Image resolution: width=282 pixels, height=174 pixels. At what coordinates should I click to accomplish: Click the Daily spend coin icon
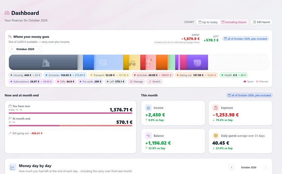click(216, 136)
